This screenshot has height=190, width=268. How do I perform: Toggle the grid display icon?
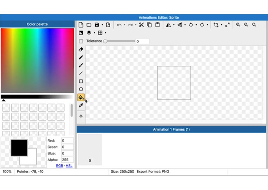pos(100,33)
